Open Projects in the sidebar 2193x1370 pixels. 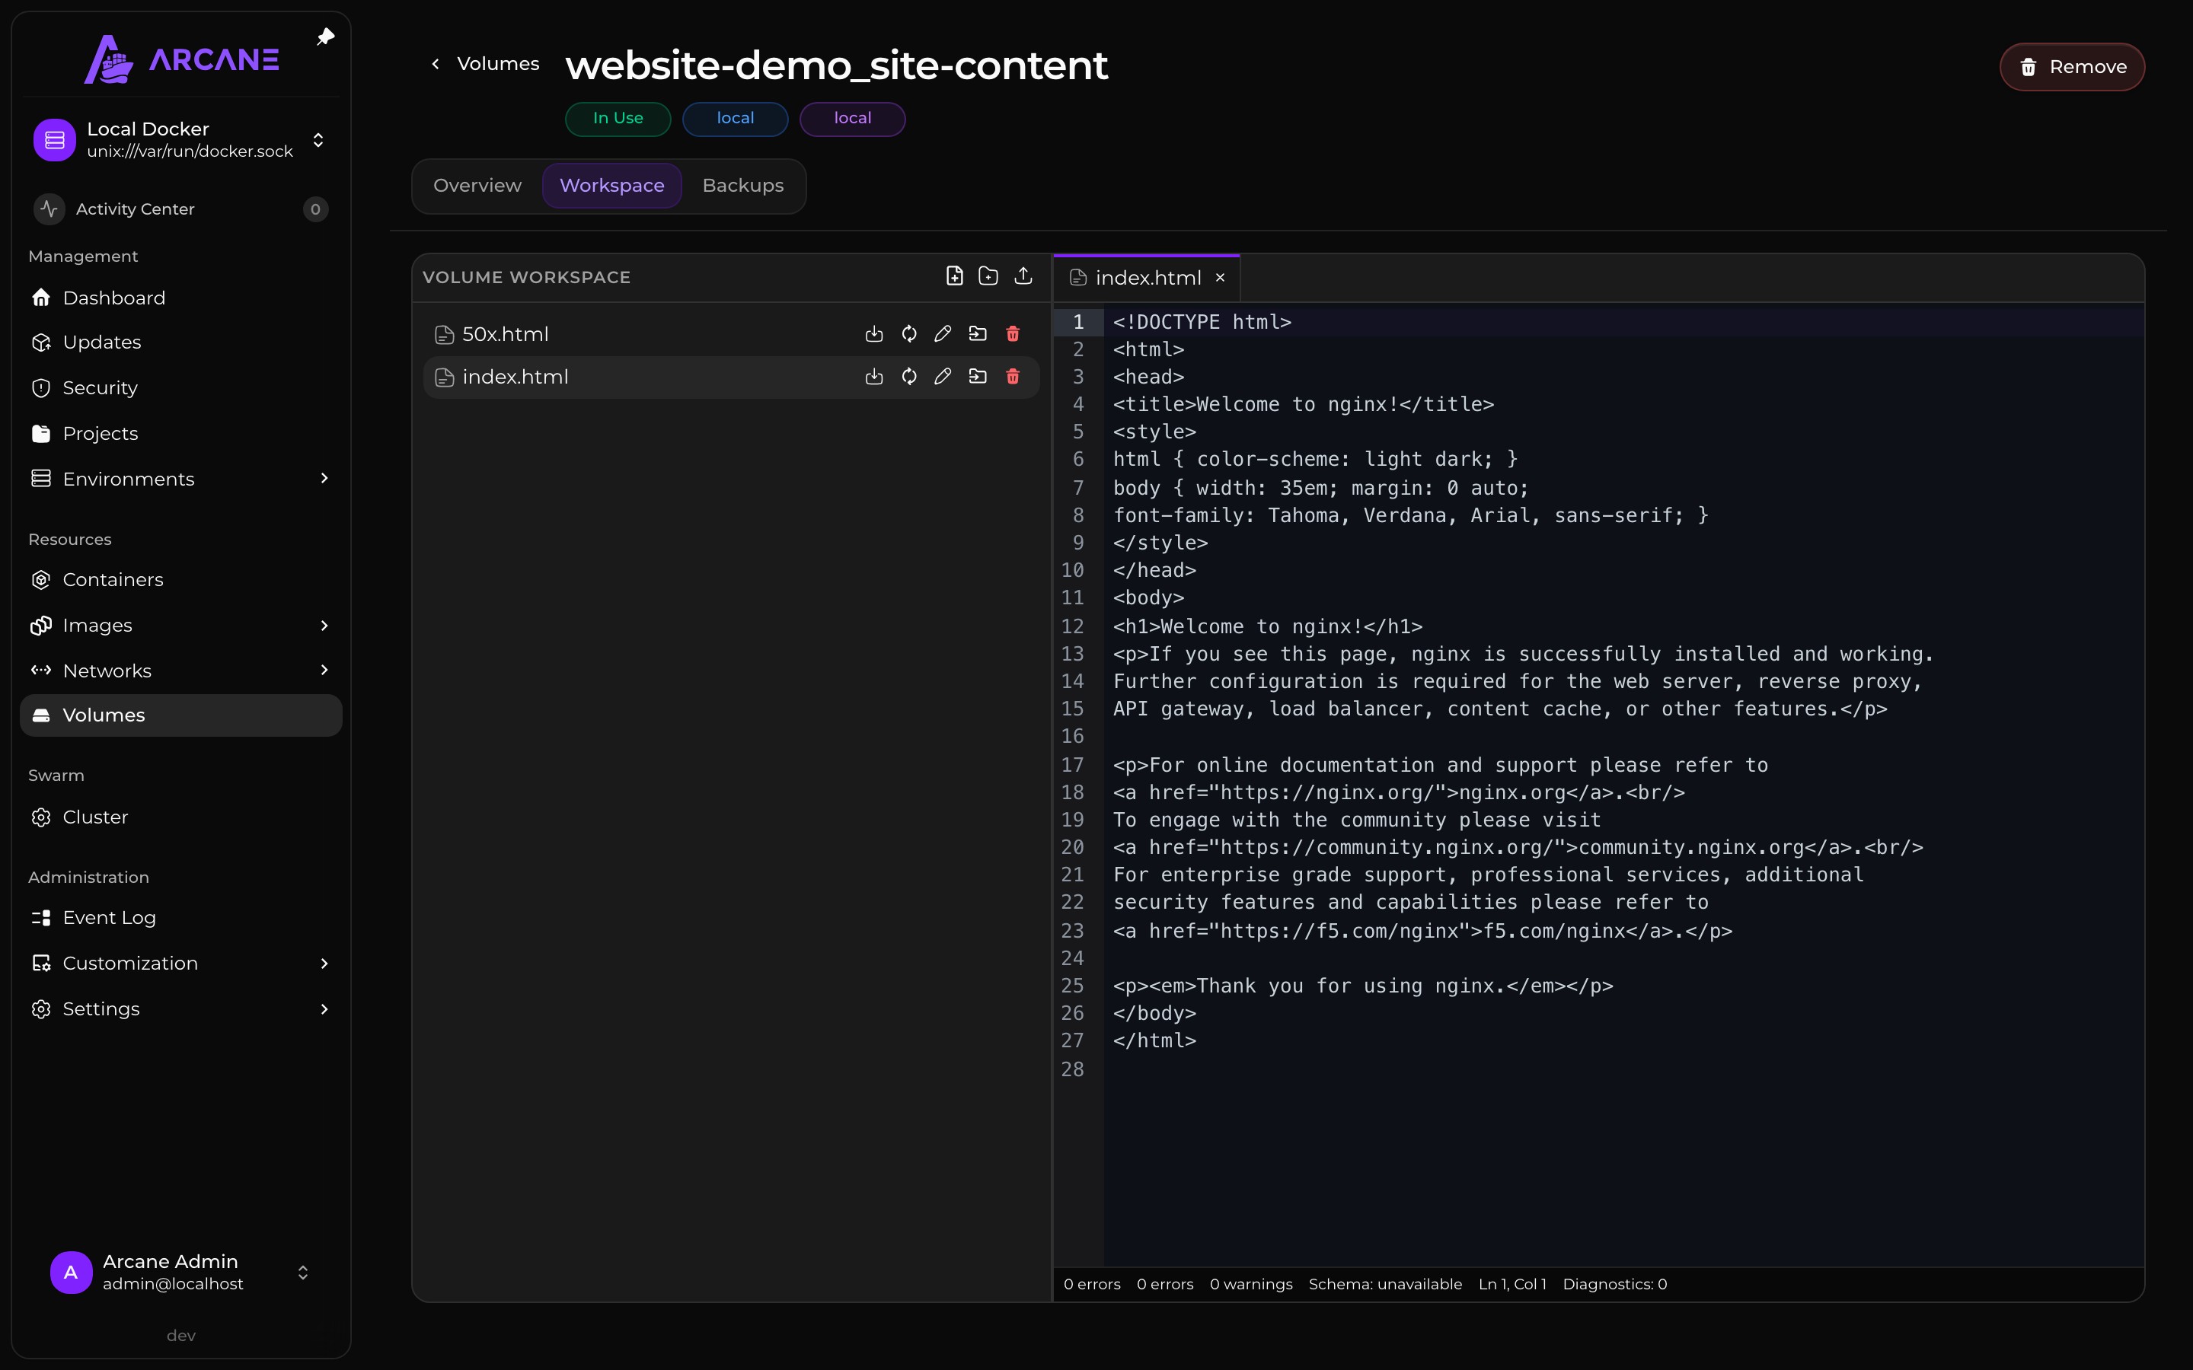point(181,433)
